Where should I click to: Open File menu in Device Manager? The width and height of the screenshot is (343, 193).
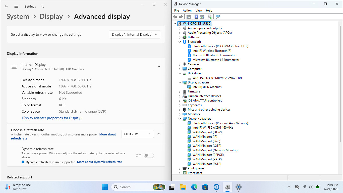[177, 11]
